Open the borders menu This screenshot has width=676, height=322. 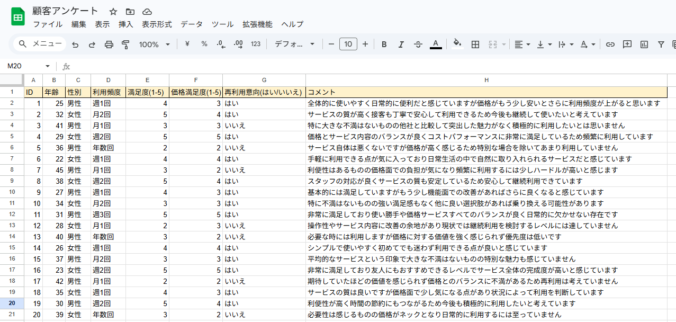[475, 44]
